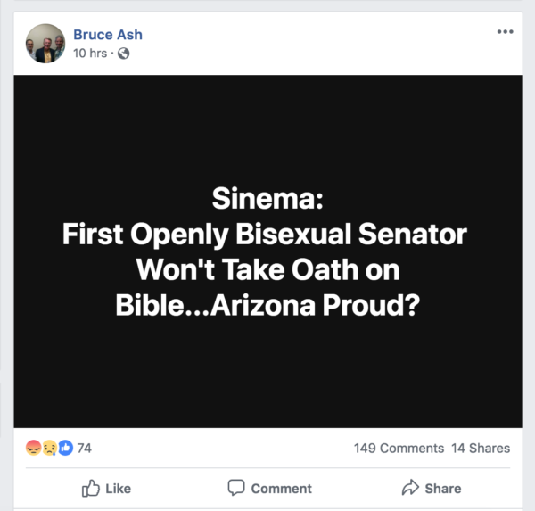535x511 pixels.
Task: View the 74 reactions count
Action: tap(85, 449)
